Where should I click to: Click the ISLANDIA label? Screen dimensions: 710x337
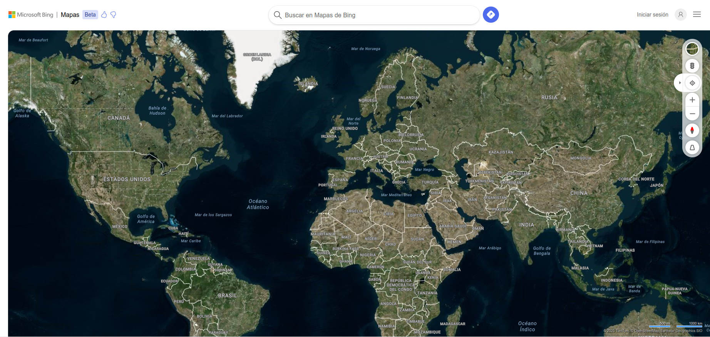point(308,83)
